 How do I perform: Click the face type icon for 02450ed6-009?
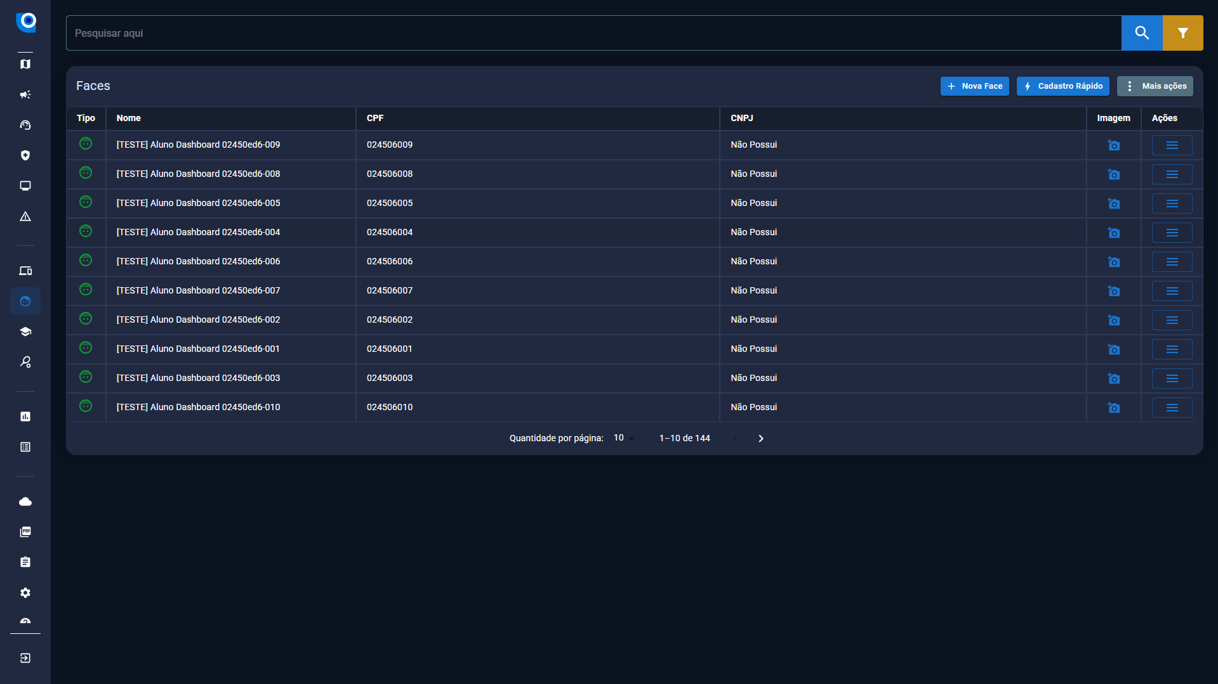(86, 144)
